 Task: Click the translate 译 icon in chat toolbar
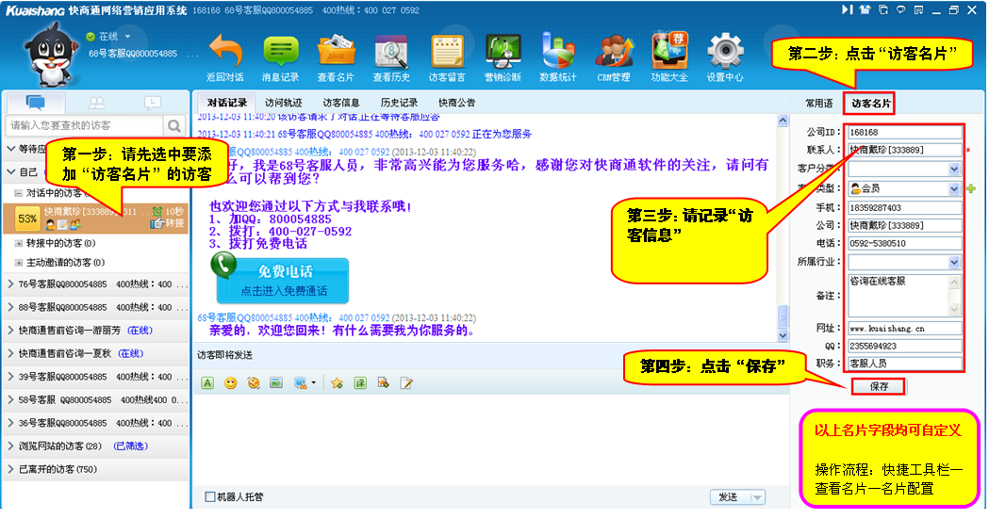click(x=360, y=383)
